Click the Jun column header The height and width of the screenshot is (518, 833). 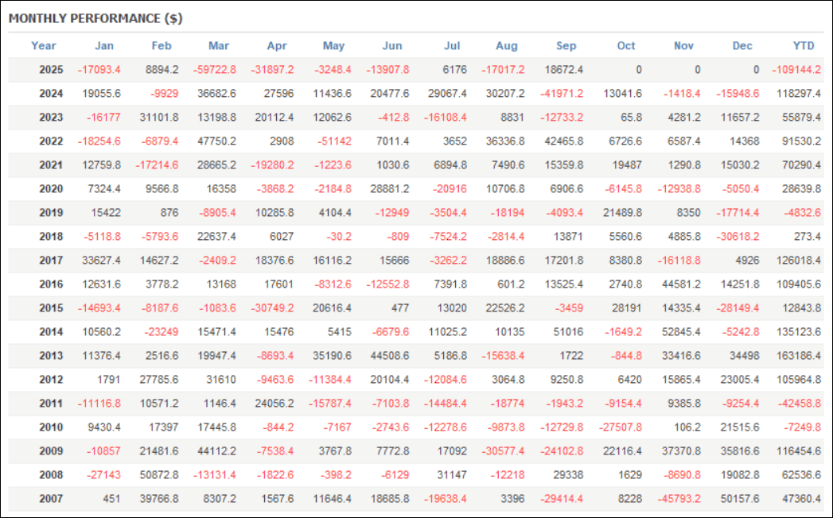(x=392, y=45)
